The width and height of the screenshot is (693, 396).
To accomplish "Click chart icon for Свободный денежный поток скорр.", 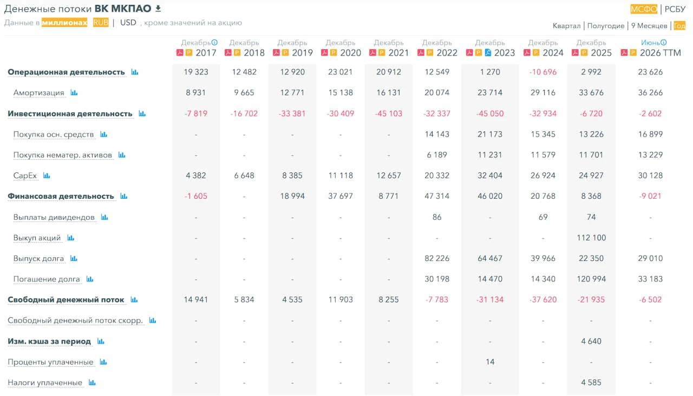I will (153, 320).
